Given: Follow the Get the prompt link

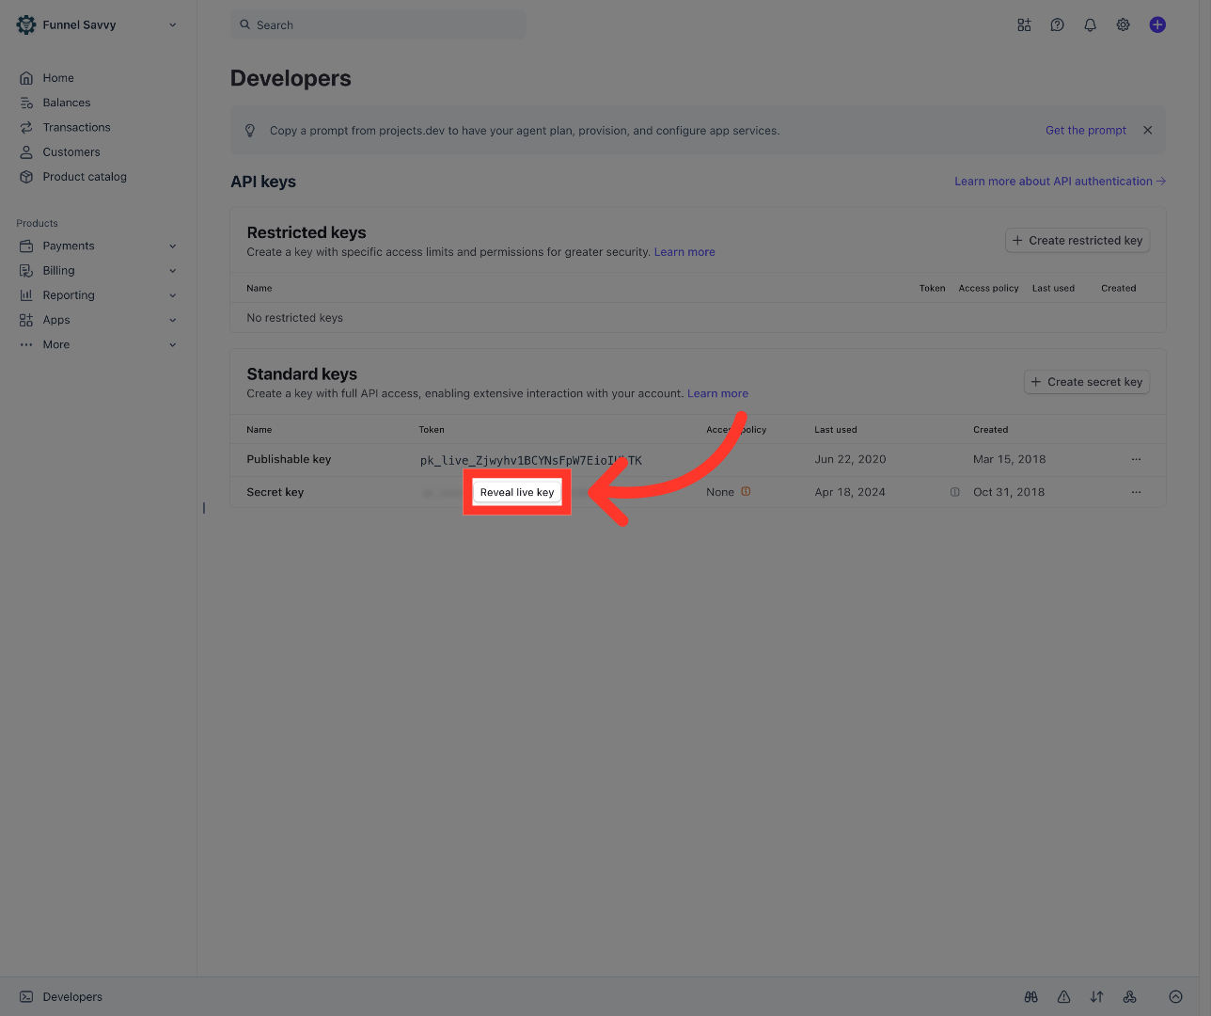Looking at the screenshot, I should [1086, 131].
